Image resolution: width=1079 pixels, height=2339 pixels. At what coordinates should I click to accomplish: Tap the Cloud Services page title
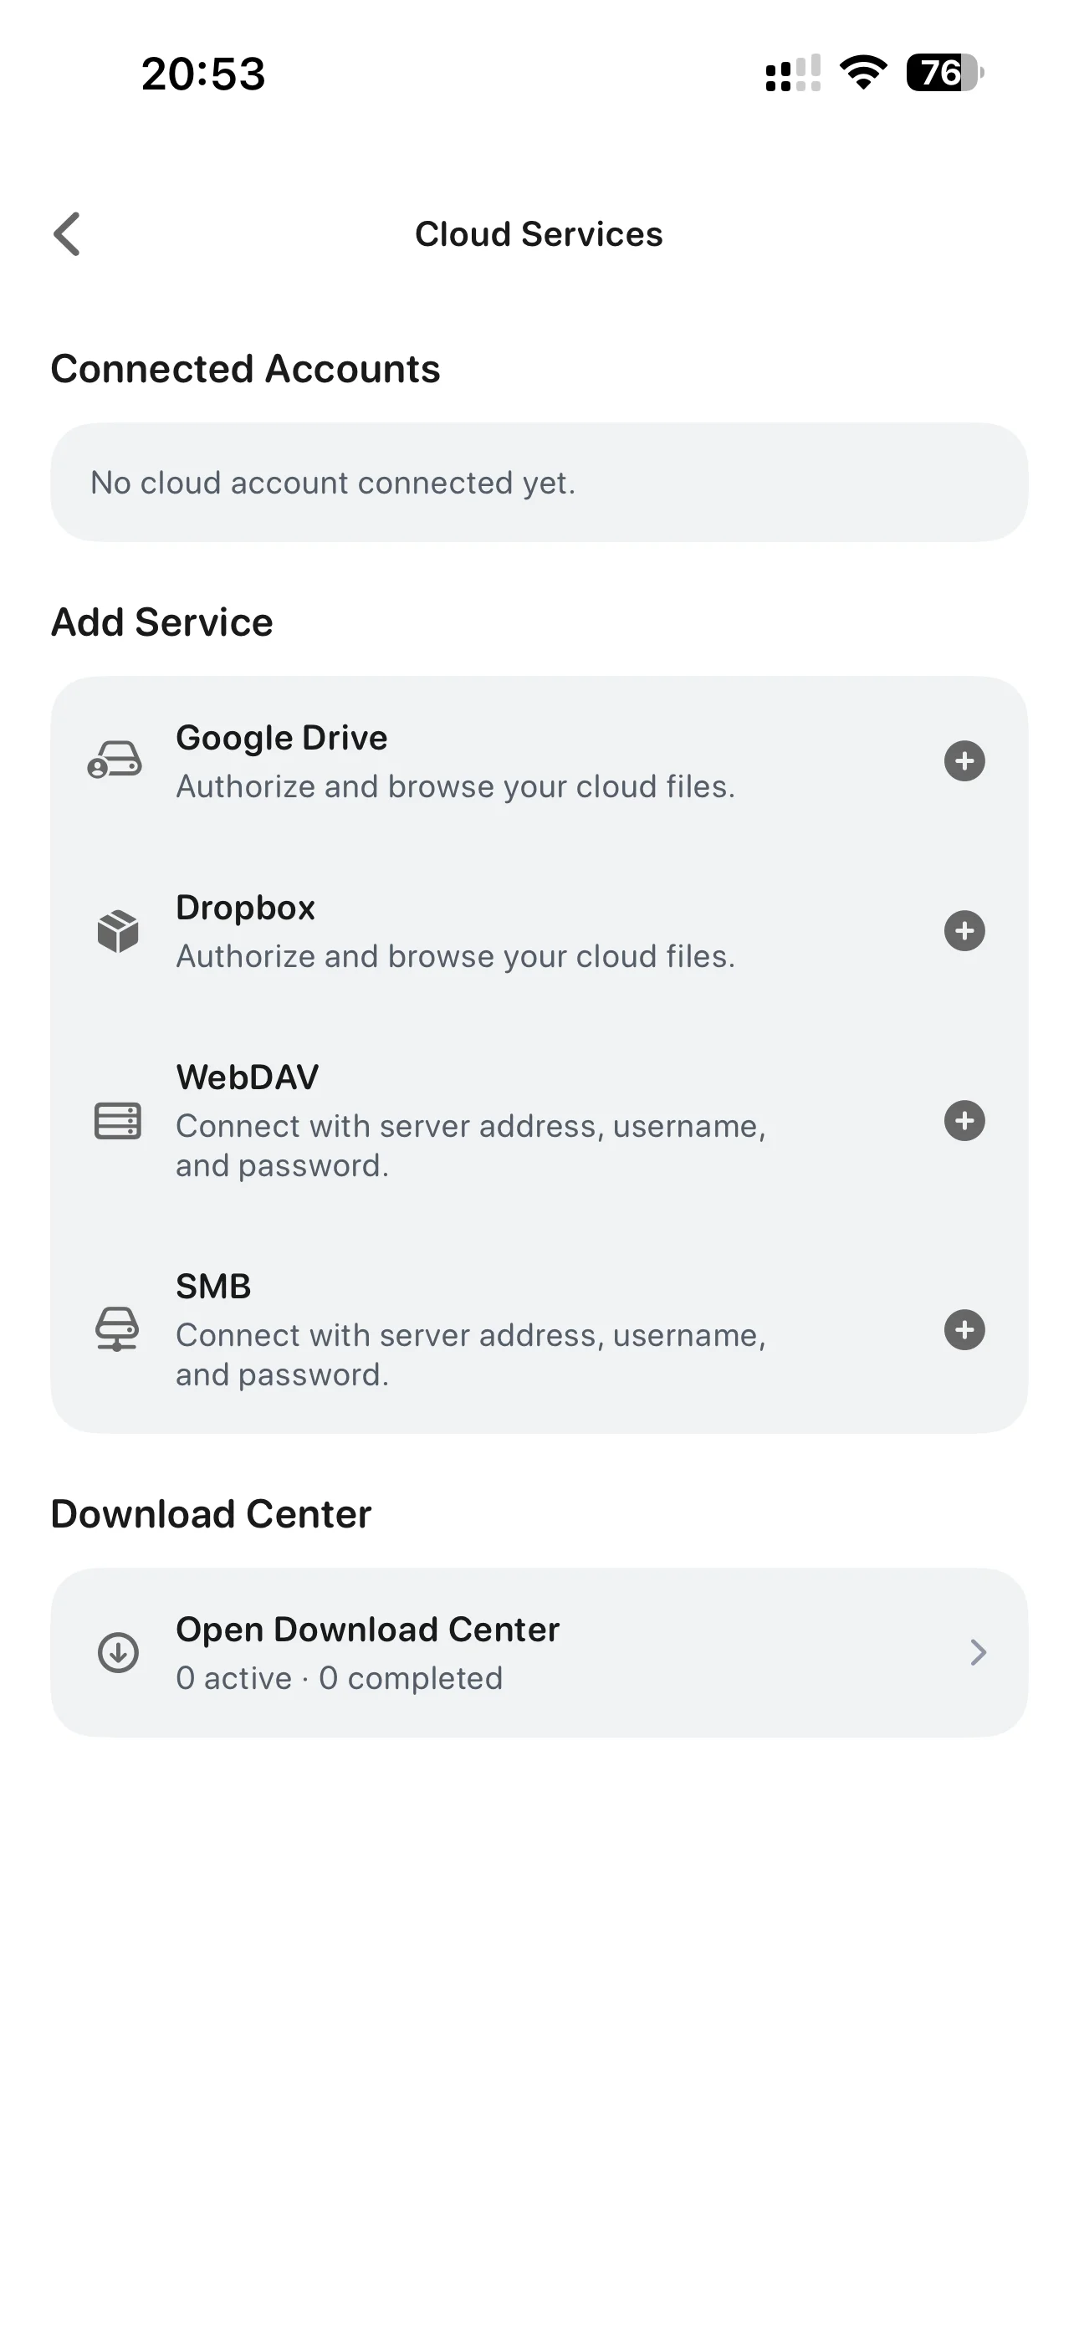tap(539, 234)
